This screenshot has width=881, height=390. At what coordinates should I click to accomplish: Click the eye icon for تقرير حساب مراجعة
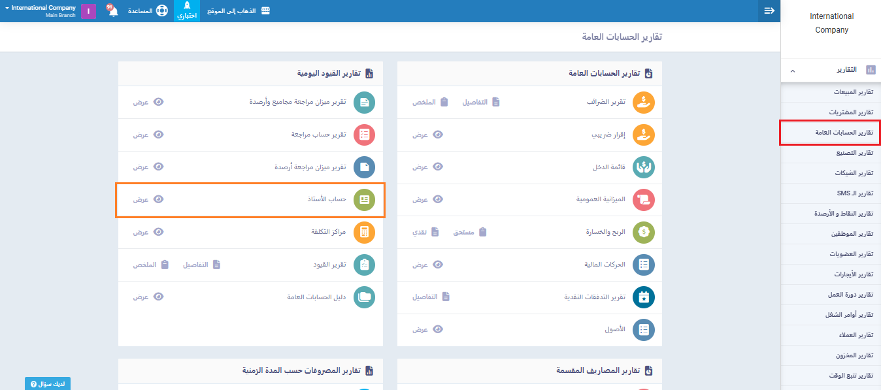coord(158,135)
